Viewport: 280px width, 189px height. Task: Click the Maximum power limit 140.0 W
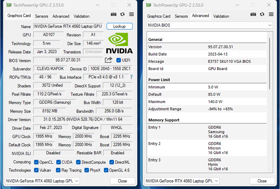click(x=215, y=102)
